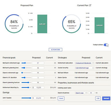Click the Edit button
Viewport: 111px width, 105px height.
pos(98,98)
